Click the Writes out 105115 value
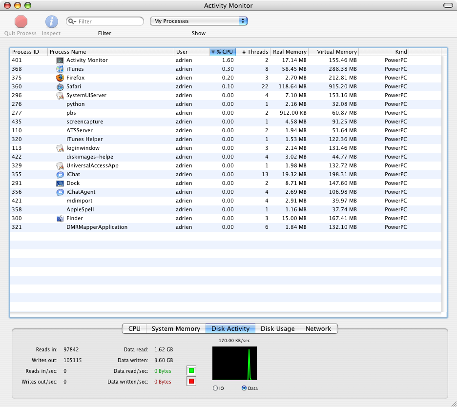 pyautogui.click(x=73, y=360)
